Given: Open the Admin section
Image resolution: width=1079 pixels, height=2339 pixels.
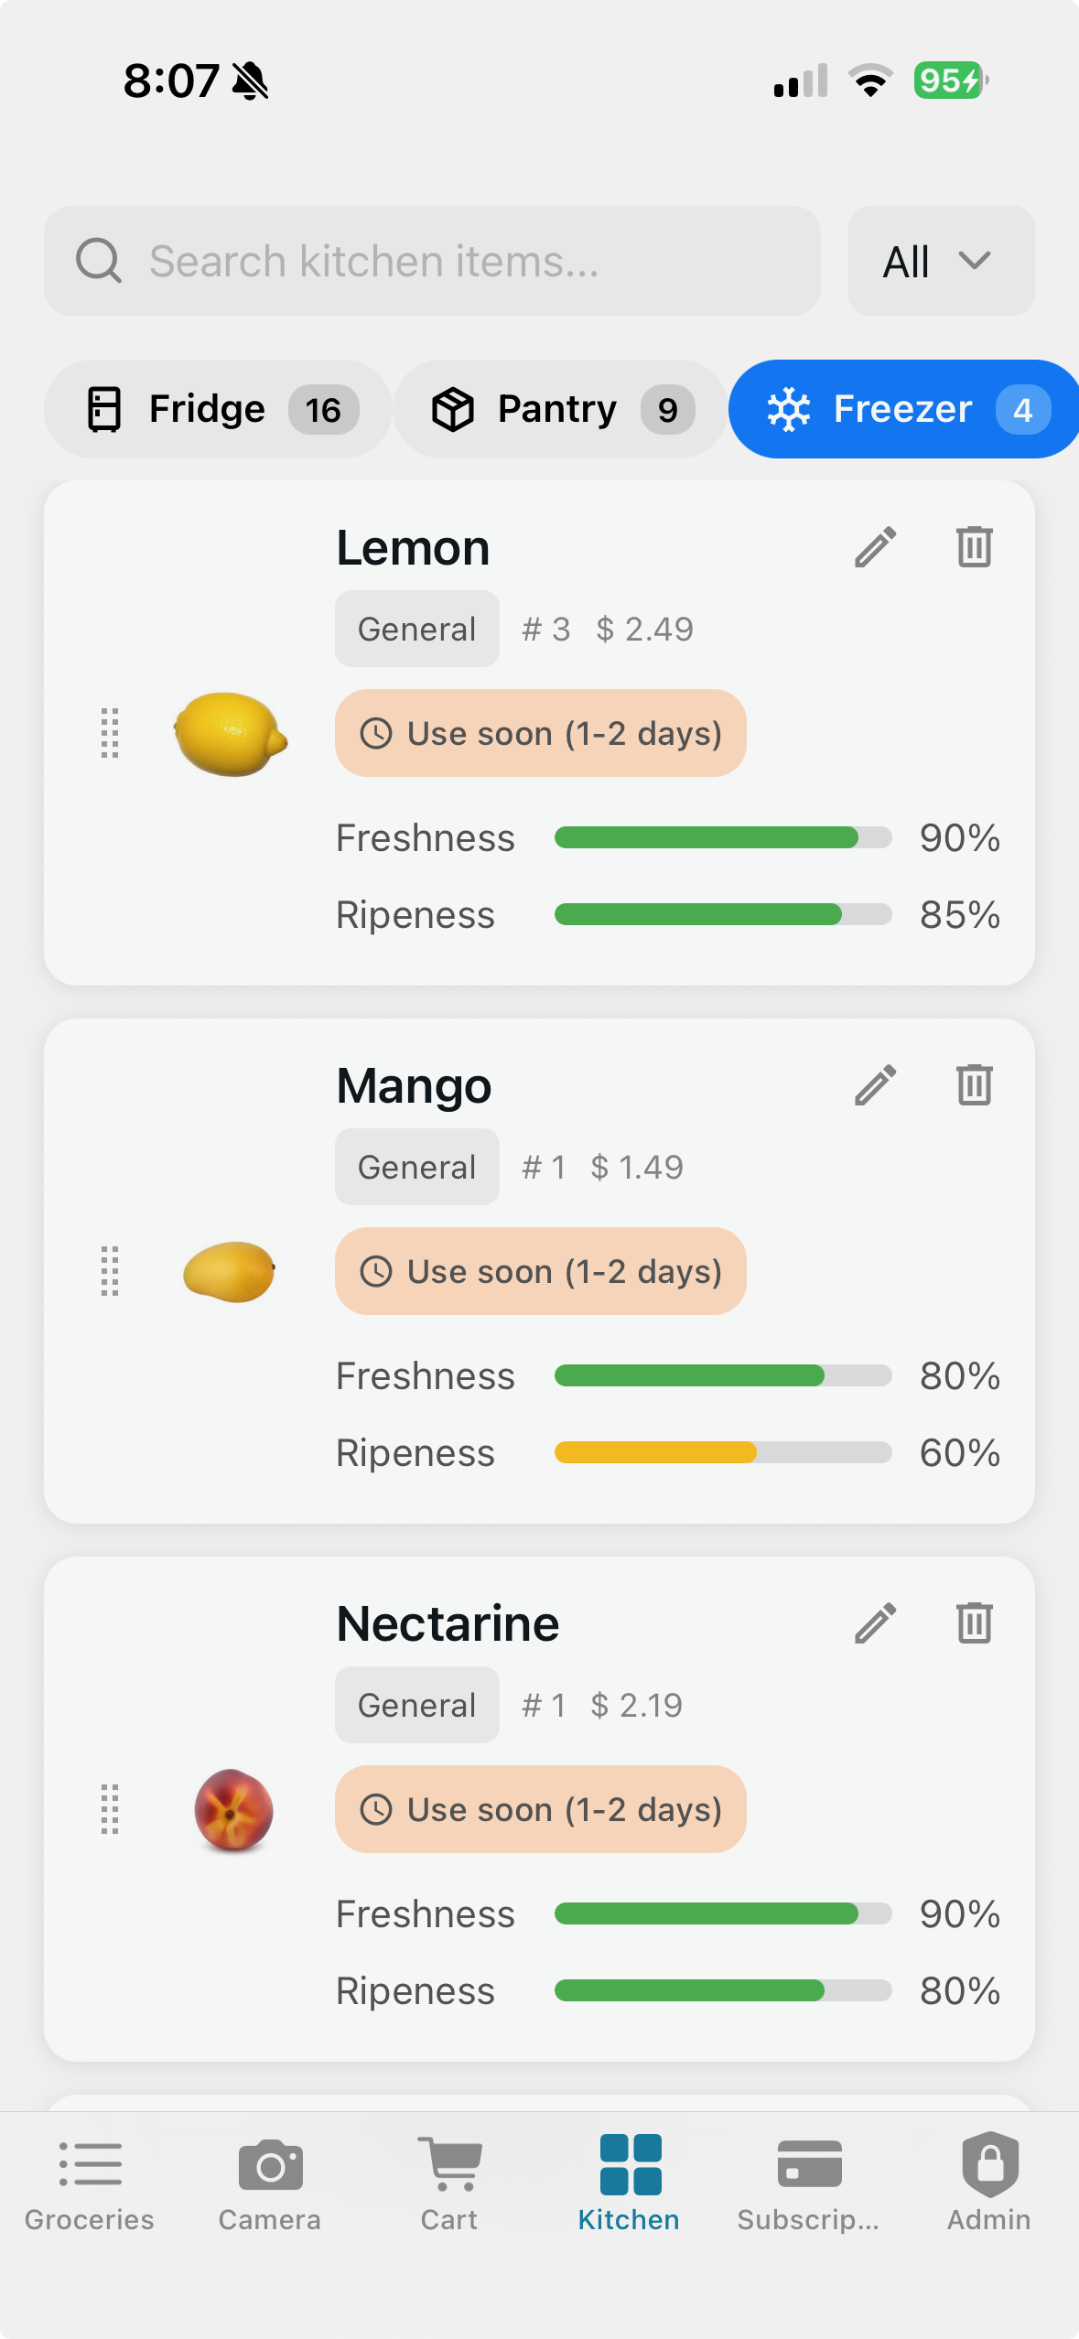Looking at the screenshot, I should click(988, 2183).
